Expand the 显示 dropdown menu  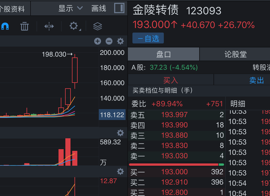pos(70,9)
